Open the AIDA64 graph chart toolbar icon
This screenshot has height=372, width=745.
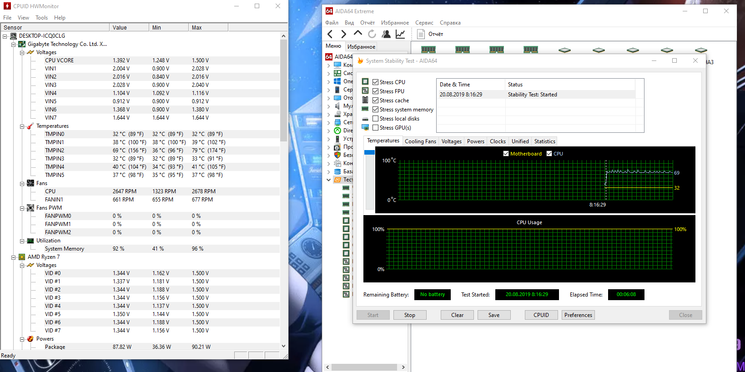point(400,34)
